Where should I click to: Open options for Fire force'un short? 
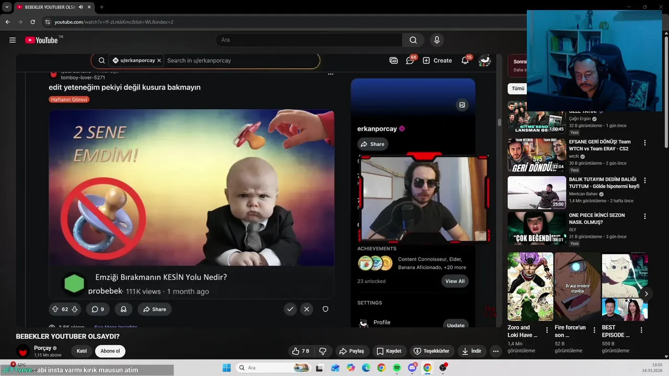594,330
